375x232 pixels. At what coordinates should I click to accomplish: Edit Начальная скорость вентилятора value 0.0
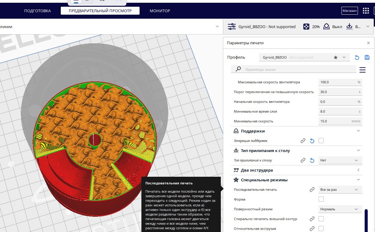pyautogui.click(x=340, y=102)
